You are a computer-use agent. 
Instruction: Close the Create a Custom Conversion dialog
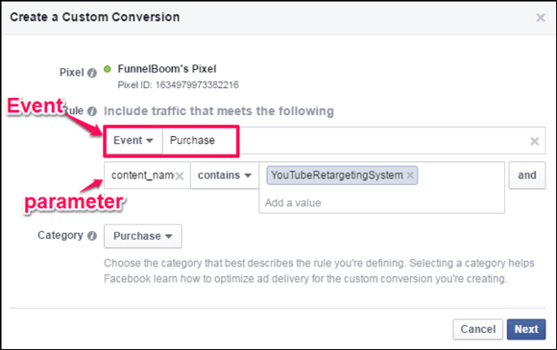(x=541, y=17)
